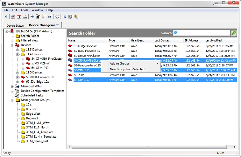Select the XTM_Series_East group folder
The width and height of the screenshot is (241, 157).
(x=37, y=141)
